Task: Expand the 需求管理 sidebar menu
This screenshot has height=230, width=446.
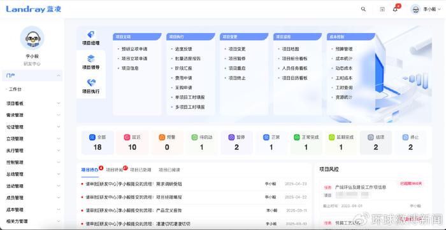Action: point(59,115)
